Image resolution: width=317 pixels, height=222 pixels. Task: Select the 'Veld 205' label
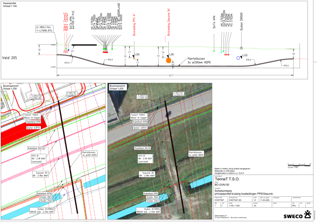click(10, 58)
